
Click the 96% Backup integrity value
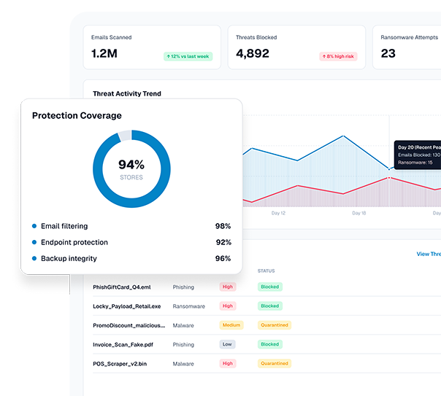click(223, 258)
